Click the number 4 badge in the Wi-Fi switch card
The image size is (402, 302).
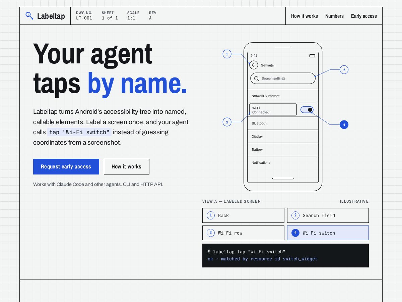click(295, 233)
